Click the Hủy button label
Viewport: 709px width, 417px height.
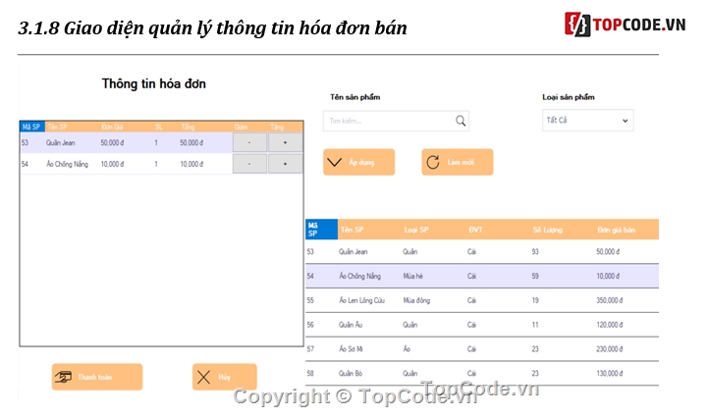tap(224, 377)
